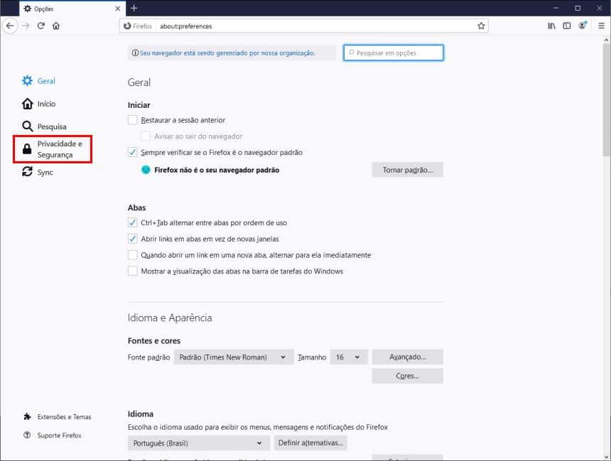Viewport: 611px width, 461px height.
Task: Close the Opções tab
Action: (x=118, y=9)
